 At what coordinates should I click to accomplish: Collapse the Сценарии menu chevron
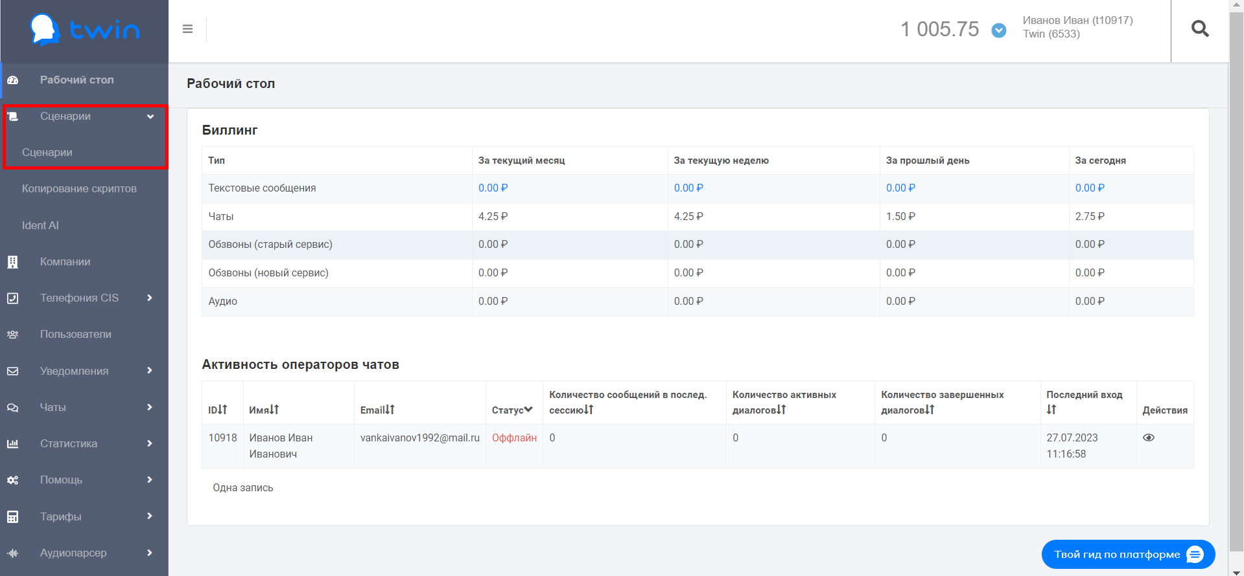[150, 116]
